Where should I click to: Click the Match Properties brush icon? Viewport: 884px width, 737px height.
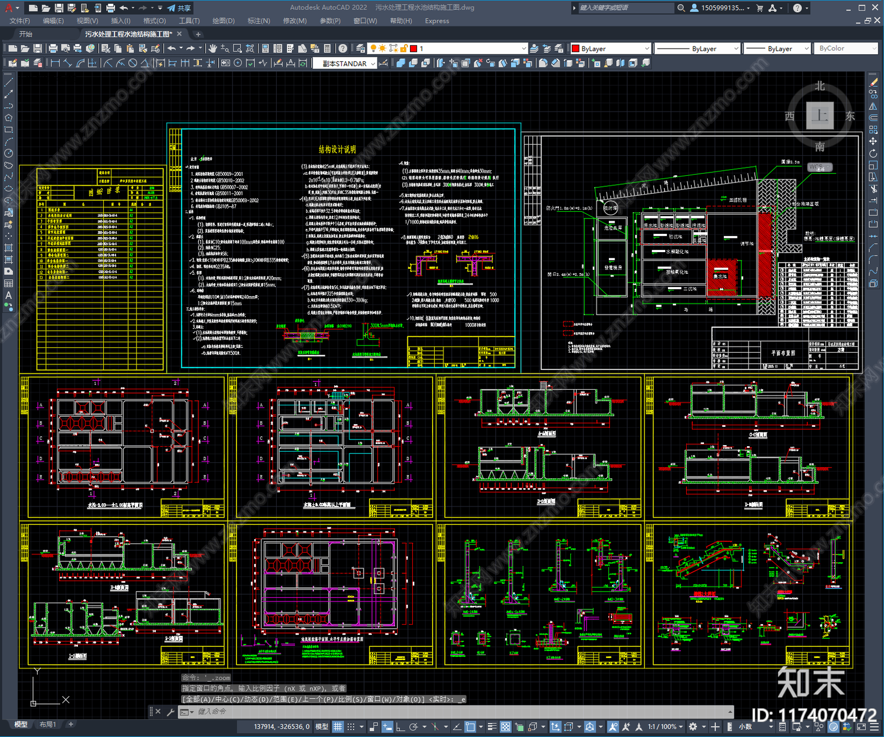pyautogui.click(x=155, y=49)
